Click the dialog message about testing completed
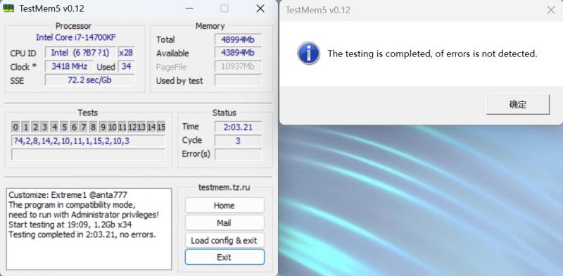 click(432, 54)
